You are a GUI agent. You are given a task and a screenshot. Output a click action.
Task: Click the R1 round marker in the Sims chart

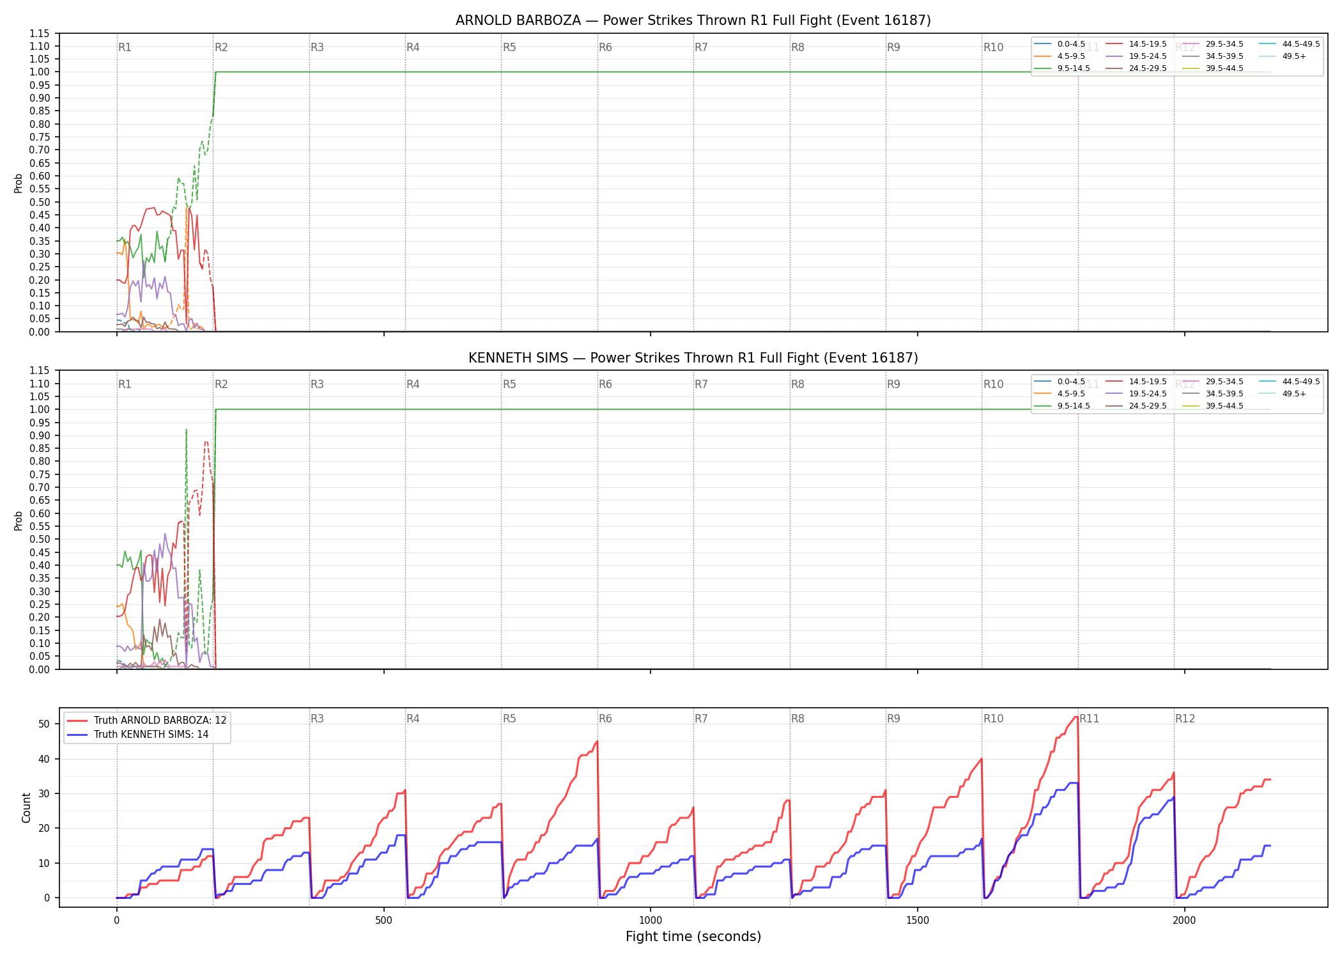125,384
